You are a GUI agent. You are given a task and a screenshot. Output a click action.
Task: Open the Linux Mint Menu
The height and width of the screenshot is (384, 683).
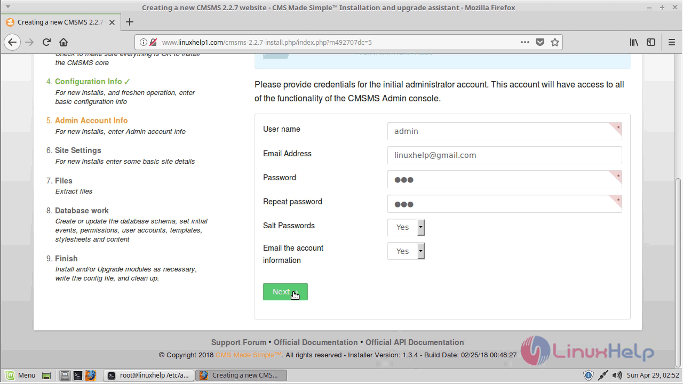pos(20,375)
